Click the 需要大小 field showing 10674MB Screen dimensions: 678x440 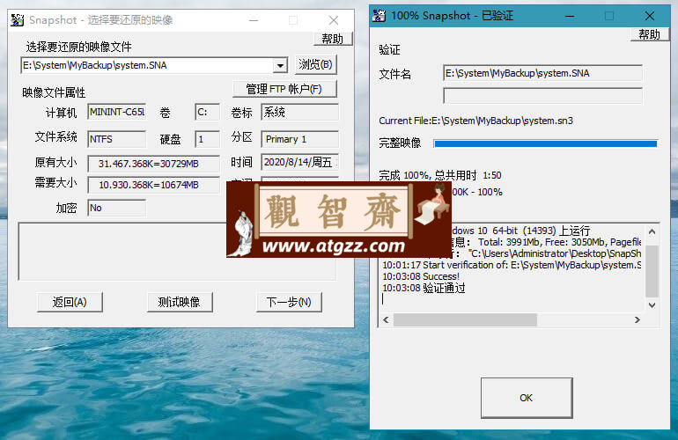[153, 185]
